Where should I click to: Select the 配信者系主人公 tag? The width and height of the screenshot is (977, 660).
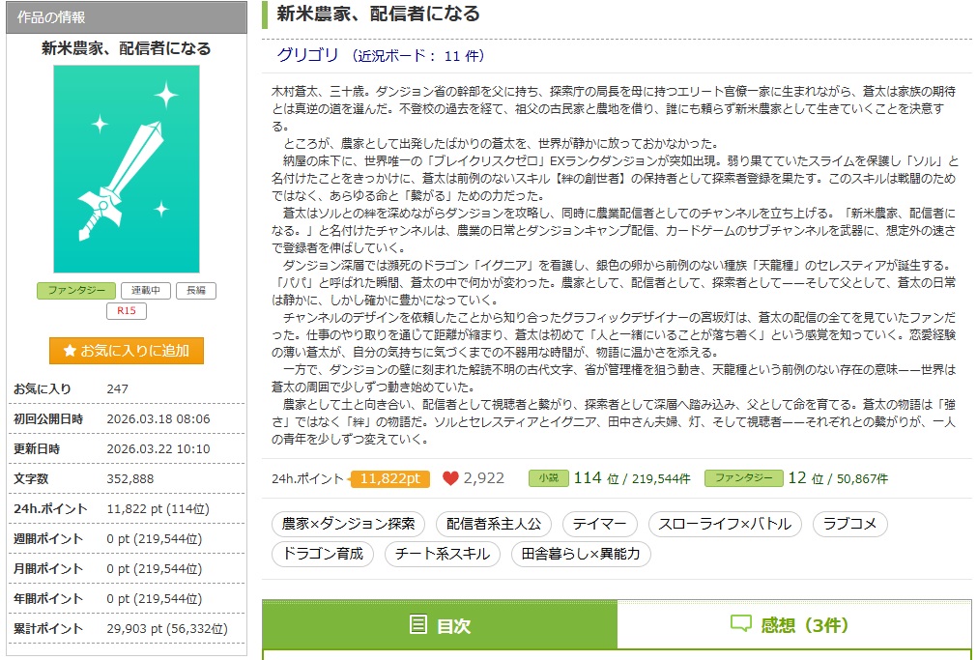[x=494, y=524]
